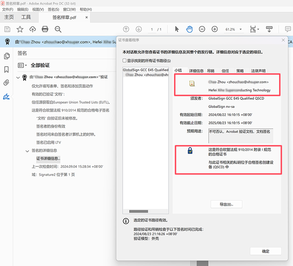Open the zoom level 61.2% dropdown
293x266 pixels.
pyautogui.click(x=241, y=29)
